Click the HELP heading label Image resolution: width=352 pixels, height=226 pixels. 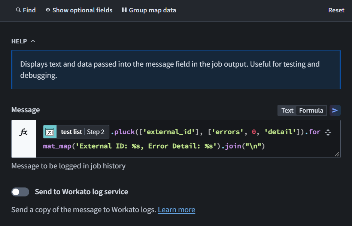tap(19, 41)
